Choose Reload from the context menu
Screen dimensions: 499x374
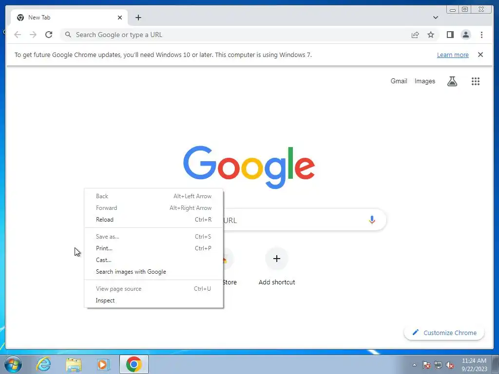tap(154, 220)
